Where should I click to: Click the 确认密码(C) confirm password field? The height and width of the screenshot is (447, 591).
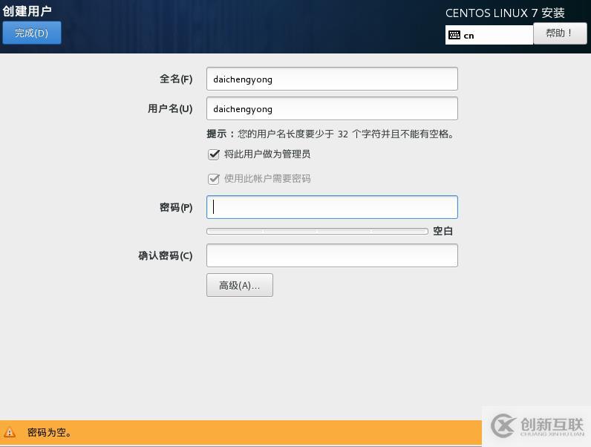332,255
